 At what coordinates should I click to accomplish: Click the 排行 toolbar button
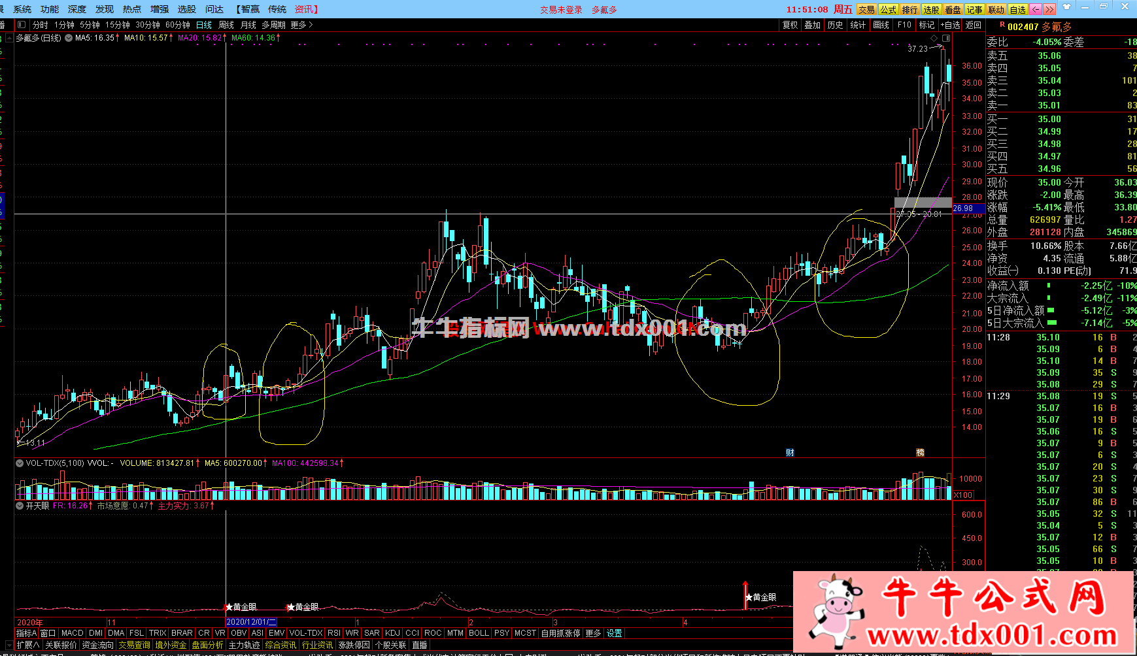pos(910,9)
